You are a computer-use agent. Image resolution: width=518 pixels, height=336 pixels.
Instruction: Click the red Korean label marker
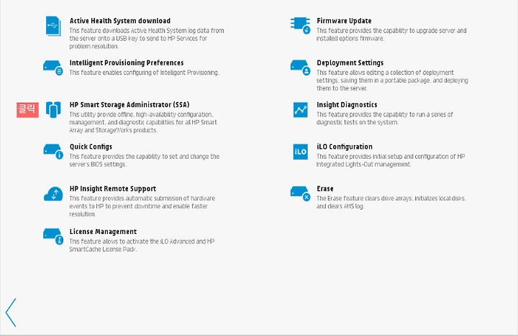pyautogui.click(x=28, y=110)
